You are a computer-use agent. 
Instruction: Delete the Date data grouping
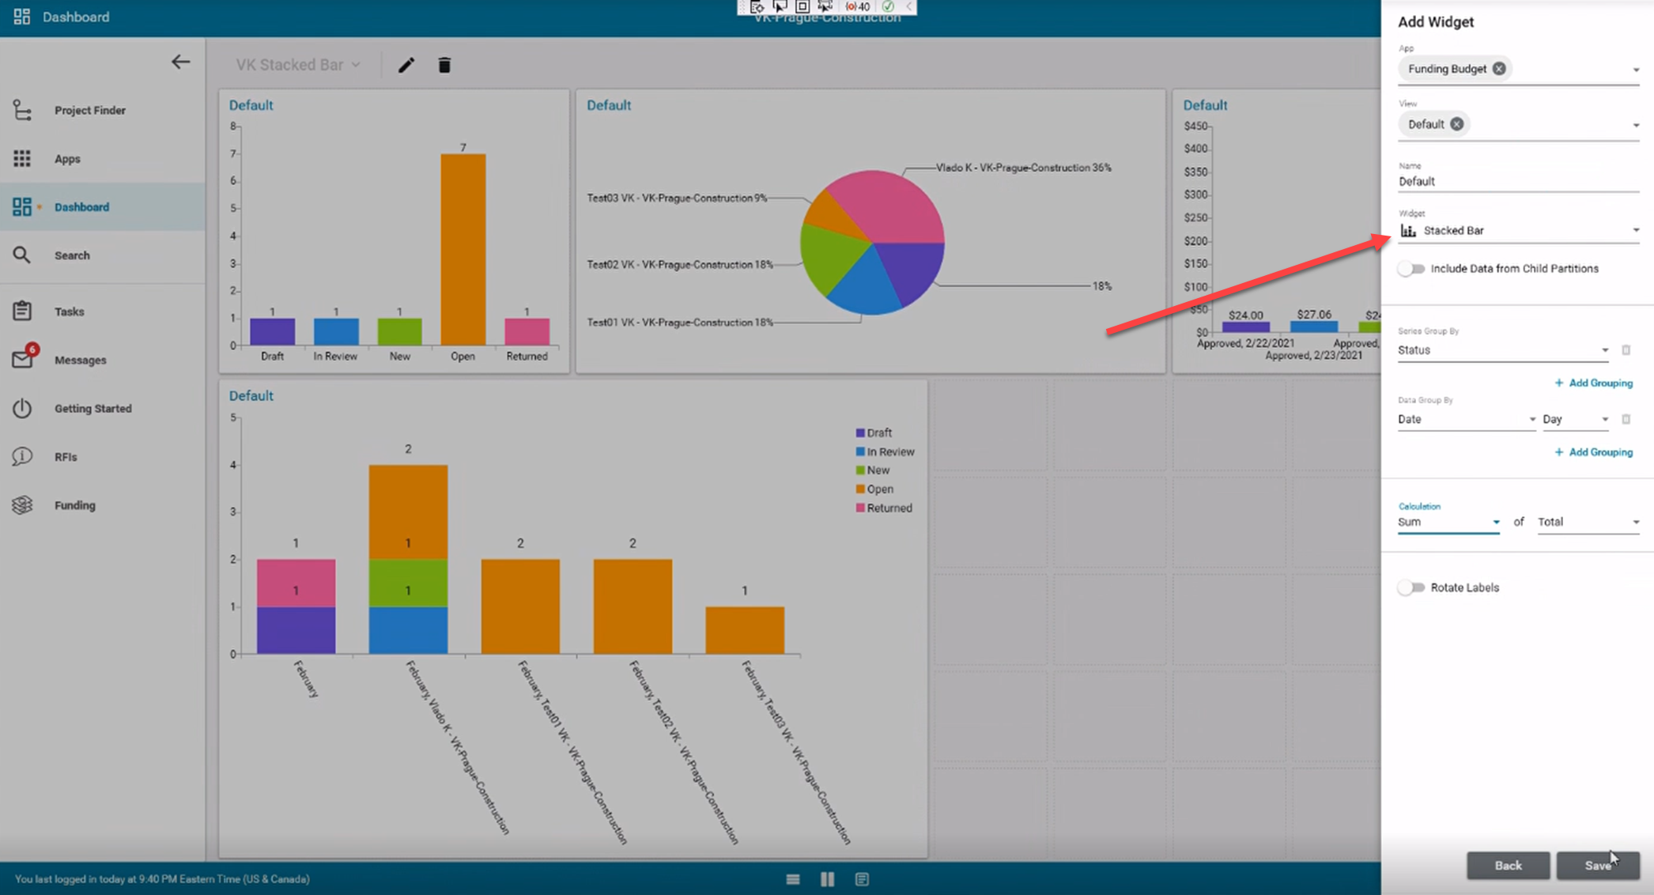(x=1626, y=419)
